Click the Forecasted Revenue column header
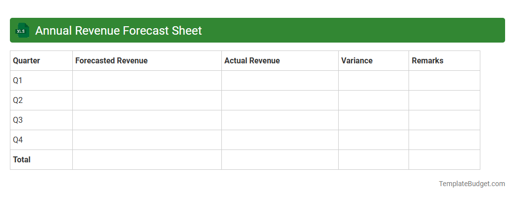This screenshot has width=515, height=198. (147, 61)
